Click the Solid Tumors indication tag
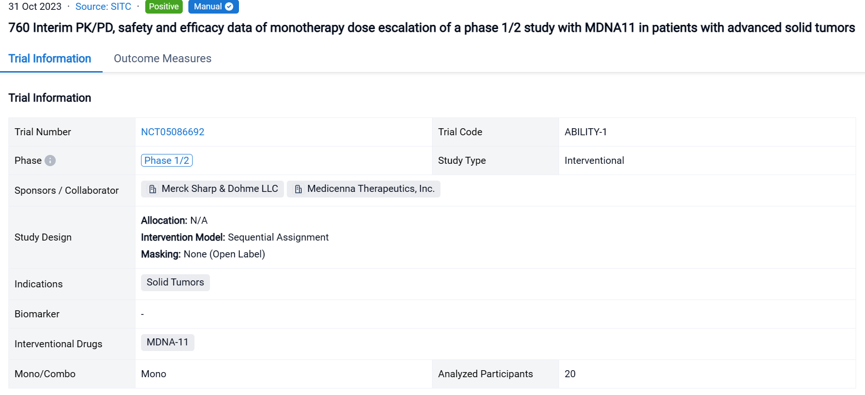Image resolution: width=865 pixels, height=395 pixels. coord(175,282)
